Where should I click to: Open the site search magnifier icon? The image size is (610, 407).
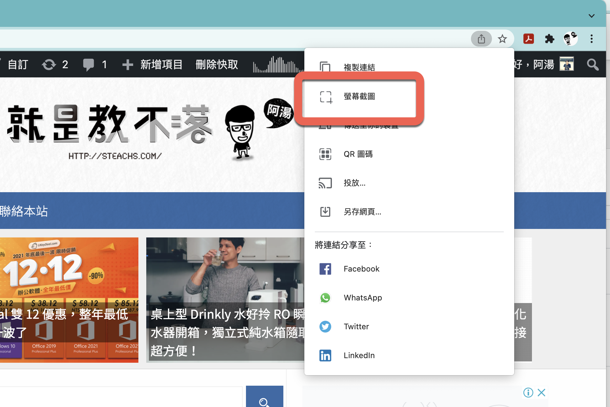(593, 64)
